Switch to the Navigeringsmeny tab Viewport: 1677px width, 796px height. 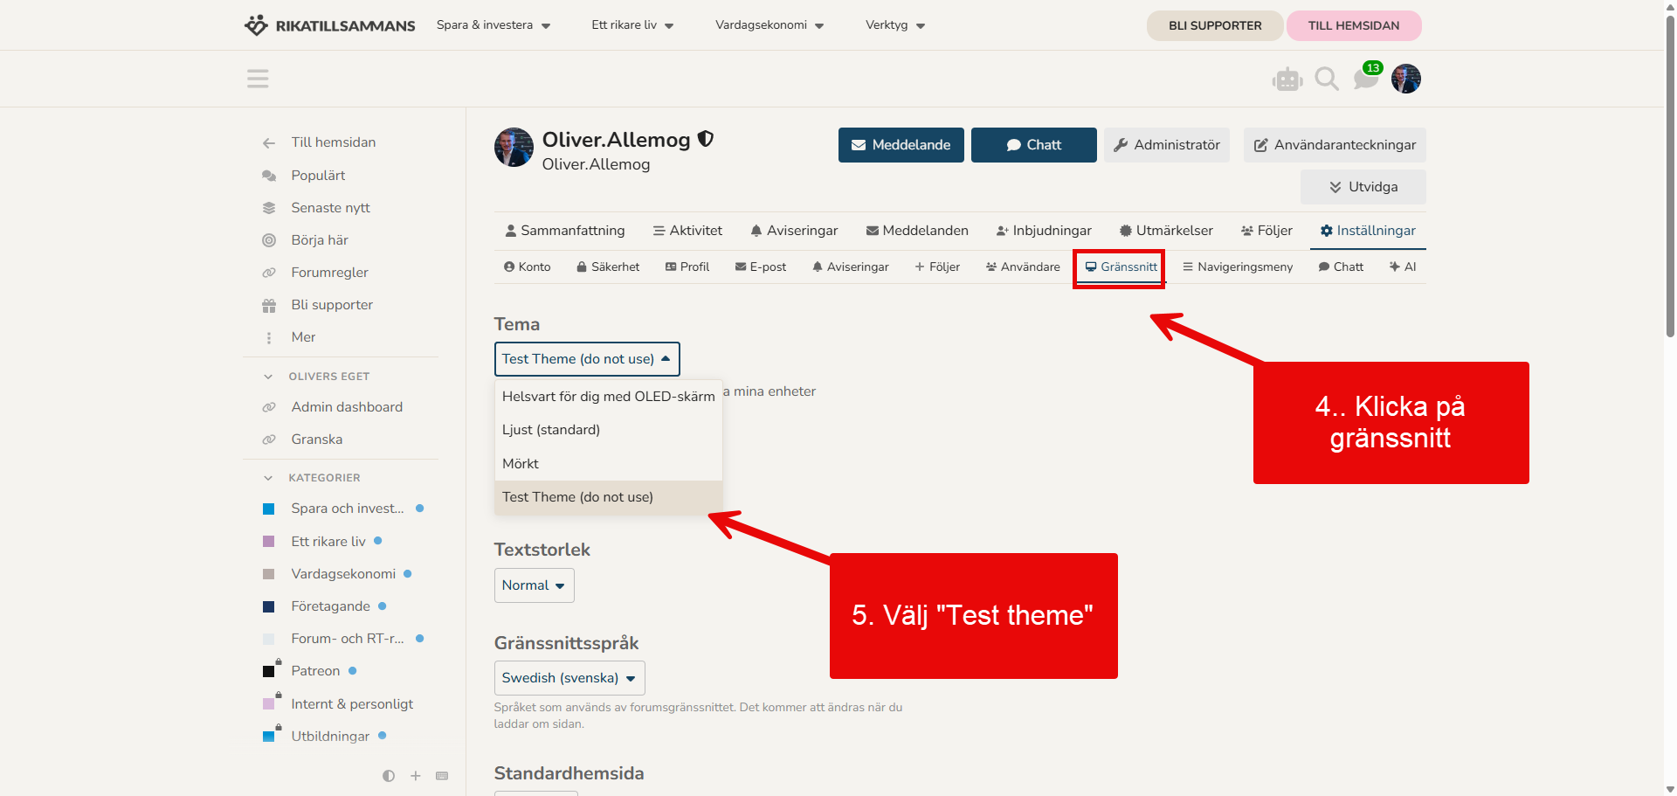1237,267
